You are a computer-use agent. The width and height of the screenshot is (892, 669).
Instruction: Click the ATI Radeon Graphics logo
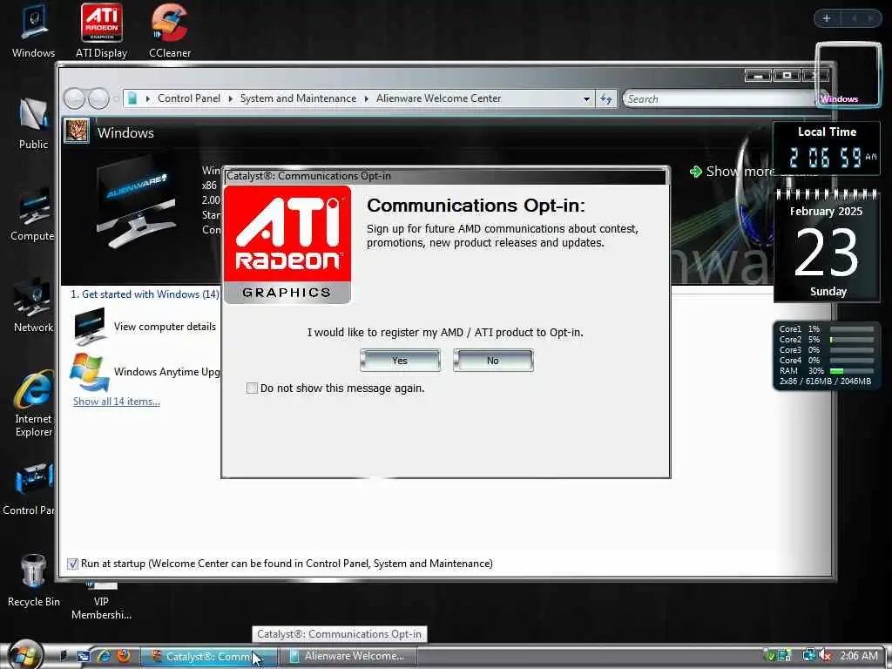click(287, 245)
